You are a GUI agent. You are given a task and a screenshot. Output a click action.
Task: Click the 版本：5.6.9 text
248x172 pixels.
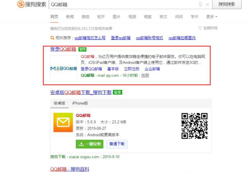(86, 122)
